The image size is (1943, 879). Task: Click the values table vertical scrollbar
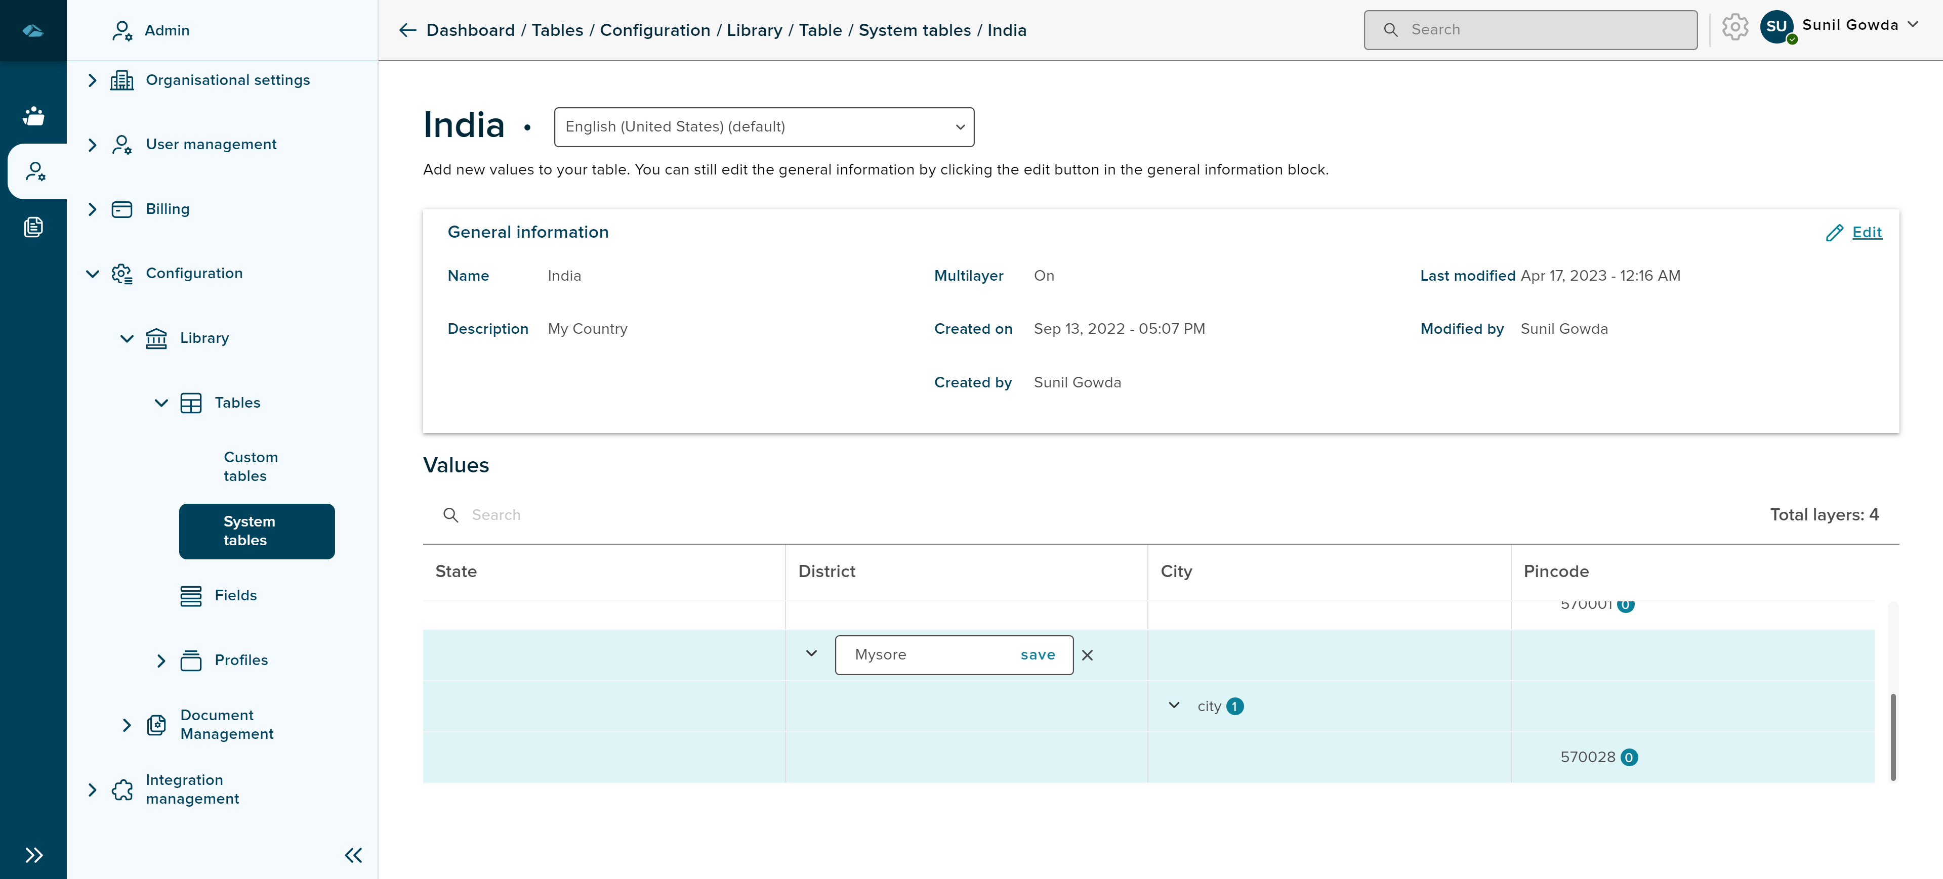pyautogui.click(x=1892, y=737)
